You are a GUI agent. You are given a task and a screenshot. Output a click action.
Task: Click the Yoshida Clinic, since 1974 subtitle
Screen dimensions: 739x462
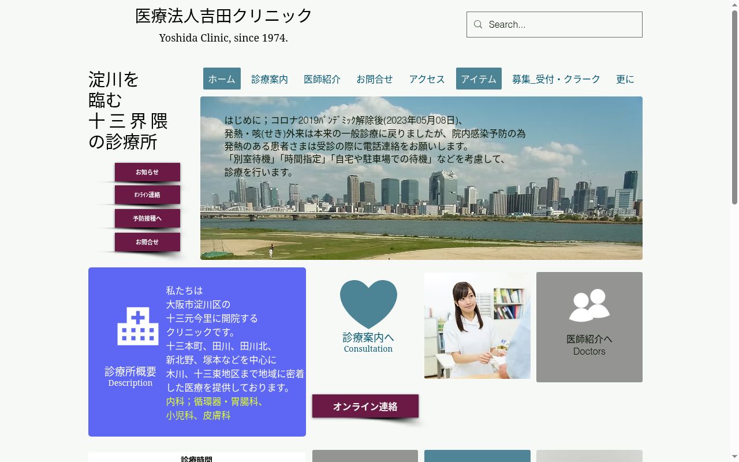pyautogui.click(x=223, y=38)
